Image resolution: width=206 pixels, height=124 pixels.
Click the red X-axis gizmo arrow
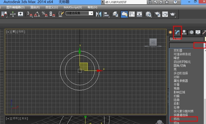(x=100, y=71)
